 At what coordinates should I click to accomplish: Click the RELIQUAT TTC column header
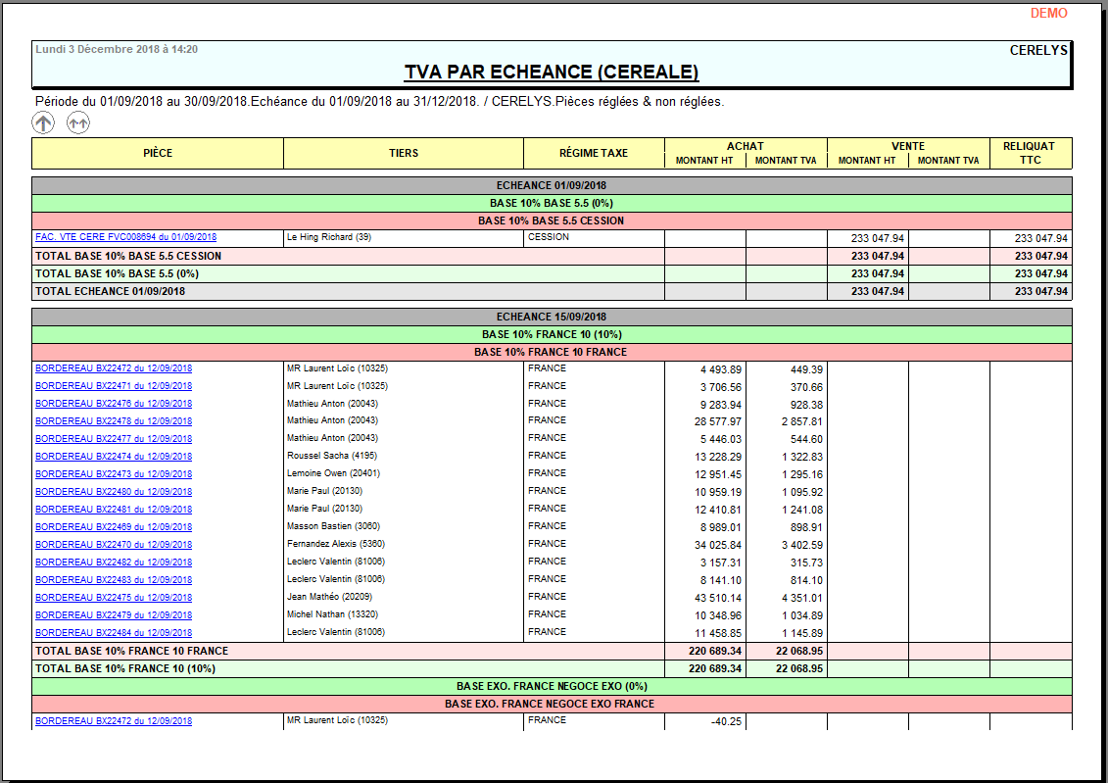(x=1030, y=153)
